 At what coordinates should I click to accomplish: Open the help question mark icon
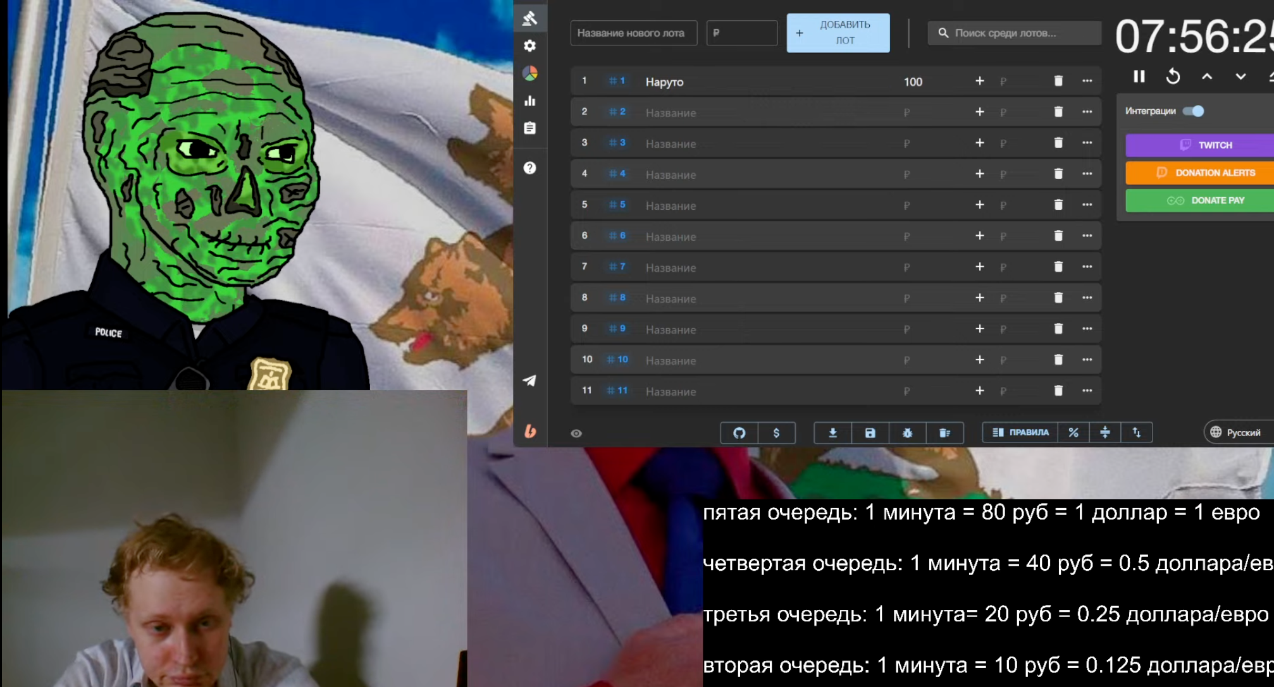[530, 167]
